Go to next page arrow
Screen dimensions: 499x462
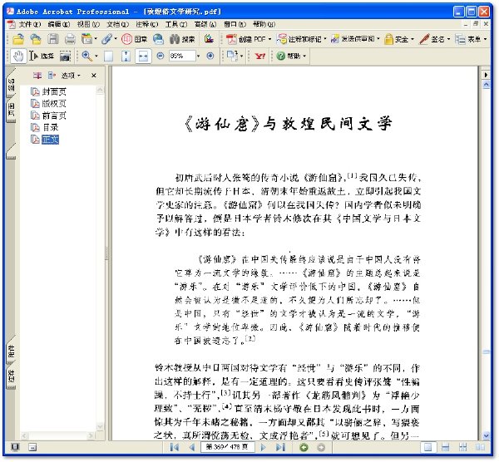click(x=263, y=447)
